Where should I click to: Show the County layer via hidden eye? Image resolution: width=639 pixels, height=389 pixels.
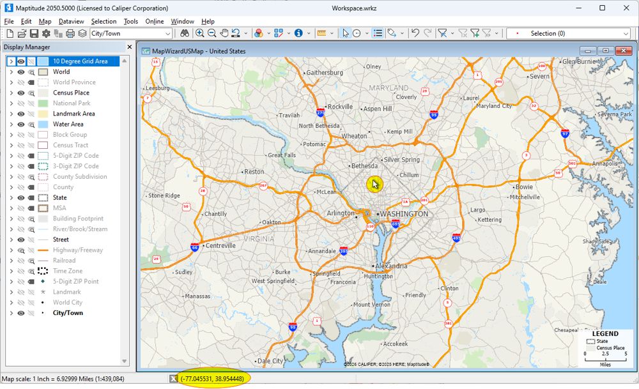(x=21, y=187)
